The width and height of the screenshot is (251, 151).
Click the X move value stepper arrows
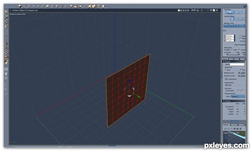pyautogui.click(x=235, y=36)
